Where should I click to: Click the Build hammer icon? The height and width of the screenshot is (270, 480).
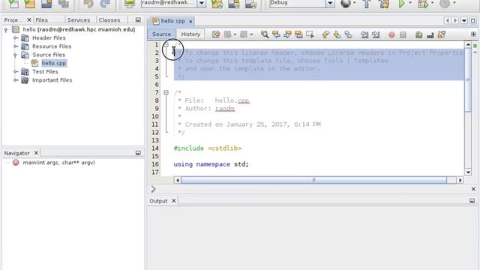click(367, 4)
